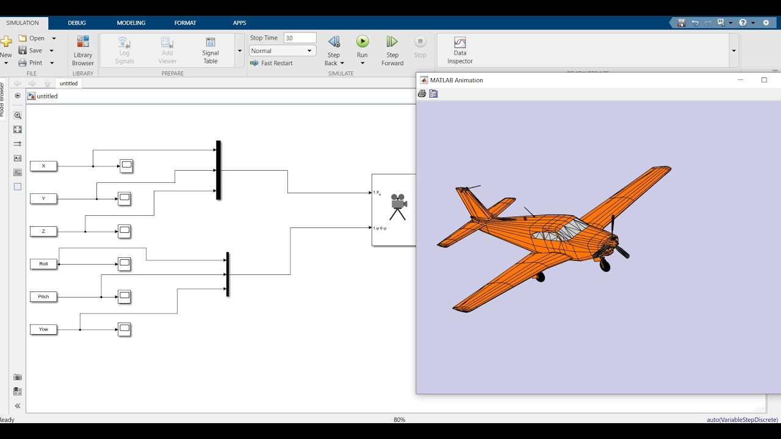Image resolution: width=781 pixels, height=439 pixels.
Task: Open the Add Viewer tool
Action: point(167,51)
